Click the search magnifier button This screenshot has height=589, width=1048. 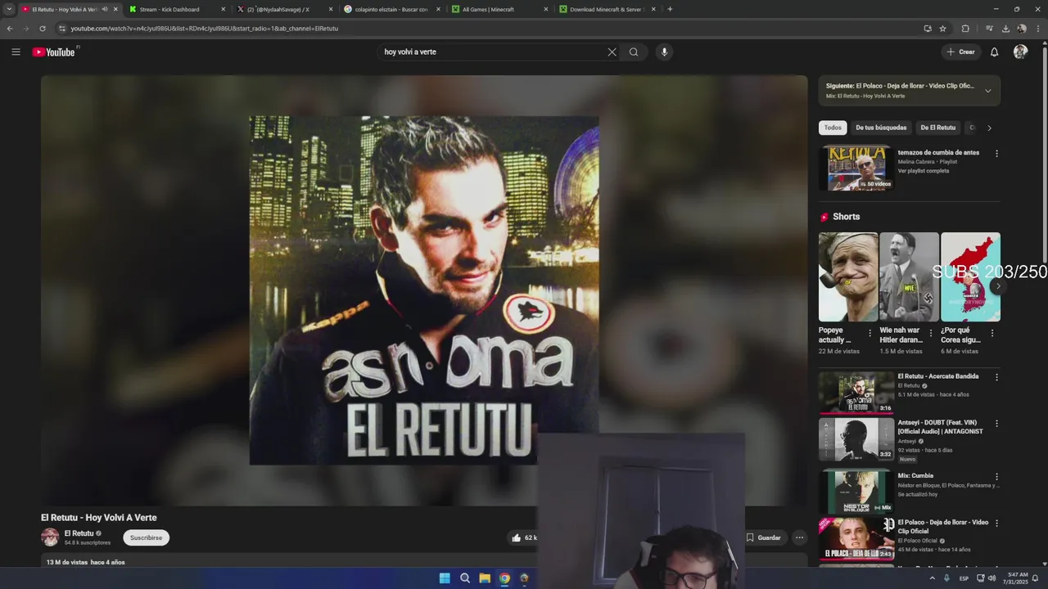click(634, 52)
